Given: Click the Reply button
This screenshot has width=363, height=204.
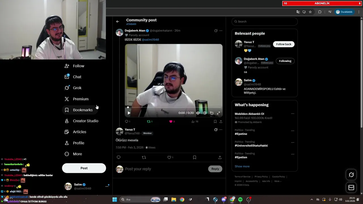Looking at the screenshot, I should pos(215,169).
